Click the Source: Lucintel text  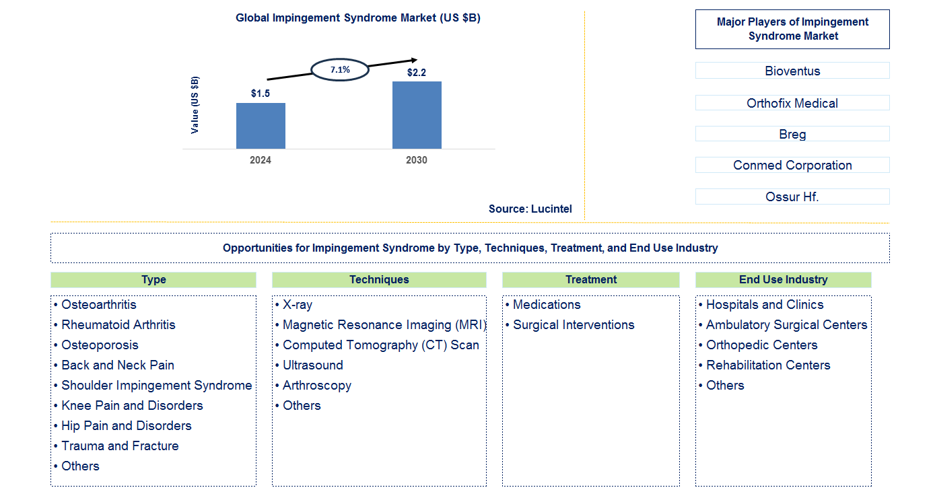click(x=530, y=209)
